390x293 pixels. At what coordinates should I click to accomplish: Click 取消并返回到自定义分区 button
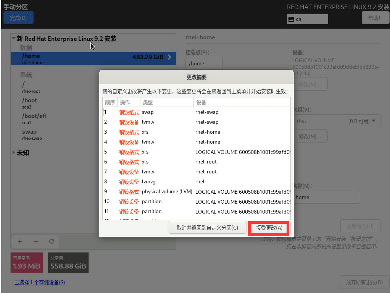click(x=207, y=228)
